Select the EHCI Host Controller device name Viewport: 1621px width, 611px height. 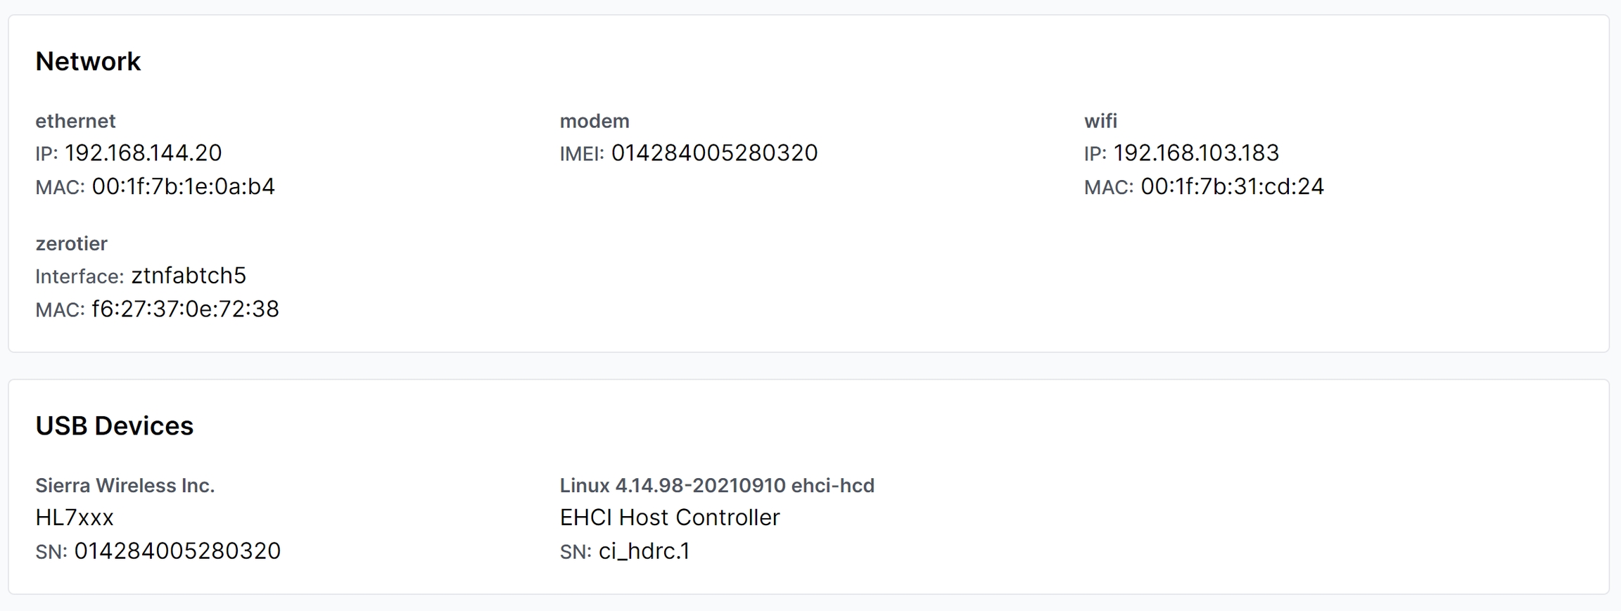click(x=670, y=517)
